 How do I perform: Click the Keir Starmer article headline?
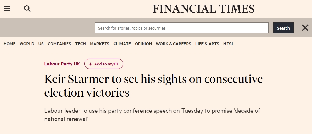click(153, 86)
